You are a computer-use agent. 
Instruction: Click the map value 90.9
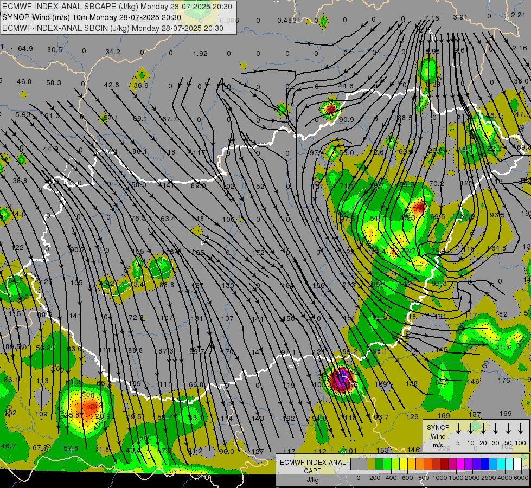347,119
